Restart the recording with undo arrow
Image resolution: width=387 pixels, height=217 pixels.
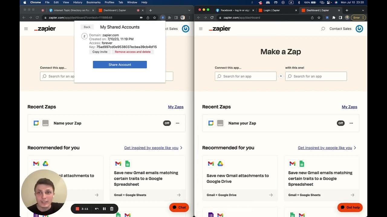click(x=97, y=209)
